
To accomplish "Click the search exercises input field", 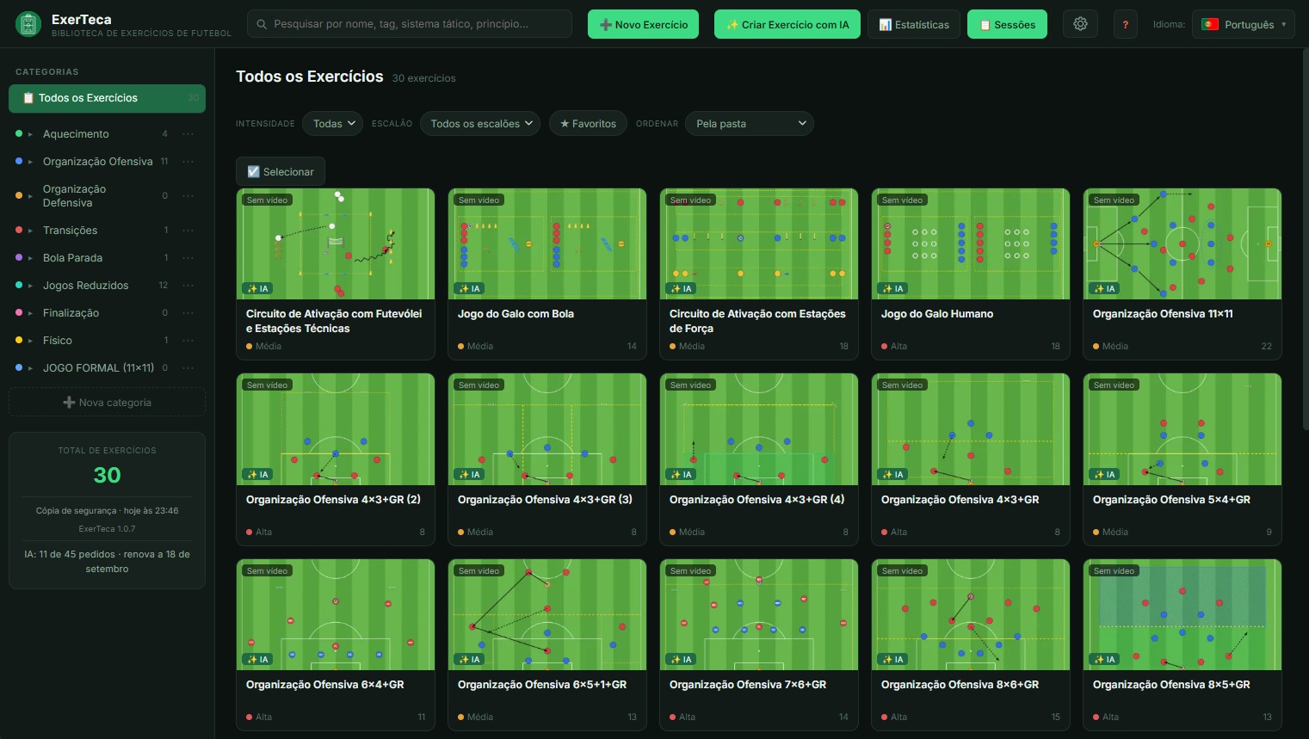I will [x=410, y=24].
